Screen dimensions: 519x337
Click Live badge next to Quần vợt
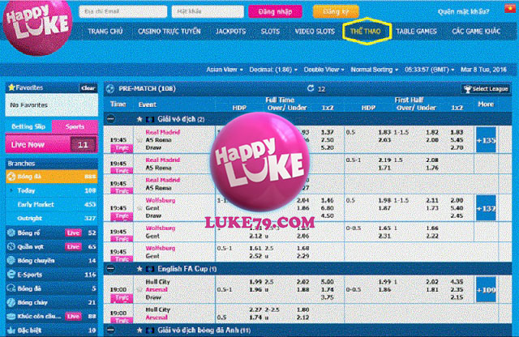pyautogui.click(x=73, y=247)
